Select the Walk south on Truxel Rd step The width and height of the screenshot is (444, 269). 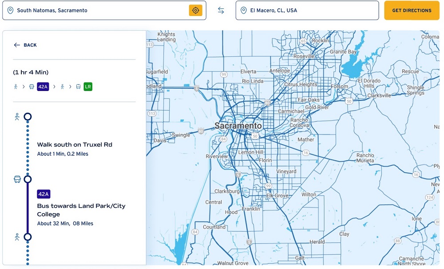click(75, 145)
